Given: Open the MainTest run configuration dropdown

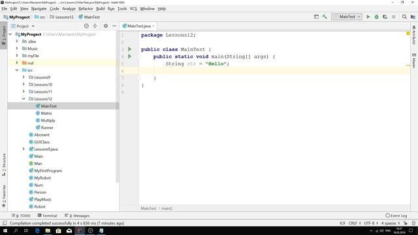Looking at the screenshot, I should click(347, 17).
